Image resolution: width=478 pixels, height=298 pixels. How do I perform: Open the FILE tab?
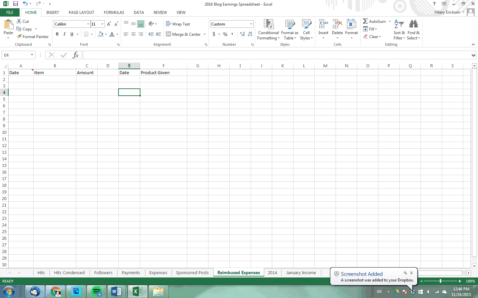point(10,12)
